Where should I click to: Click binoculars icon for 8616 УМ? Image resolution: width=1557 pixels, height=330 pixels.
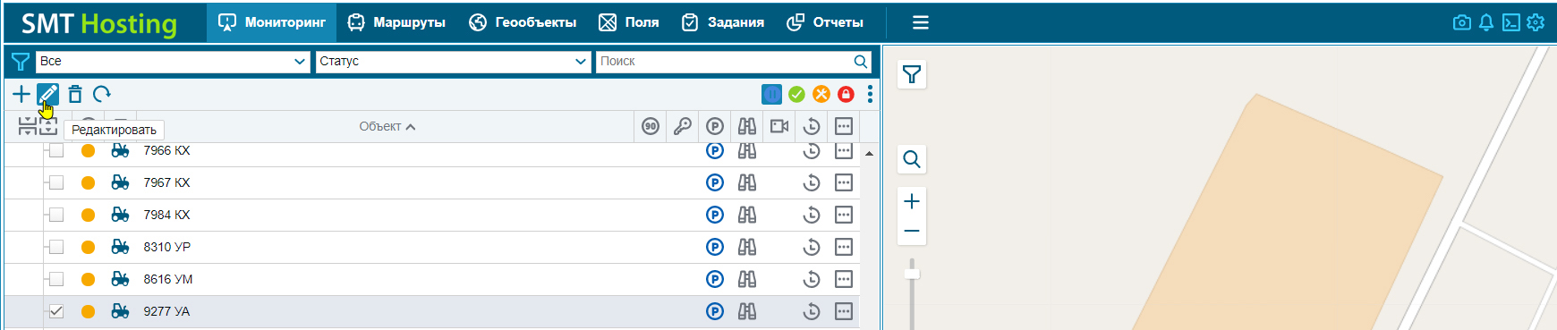[x=747, y=279]
